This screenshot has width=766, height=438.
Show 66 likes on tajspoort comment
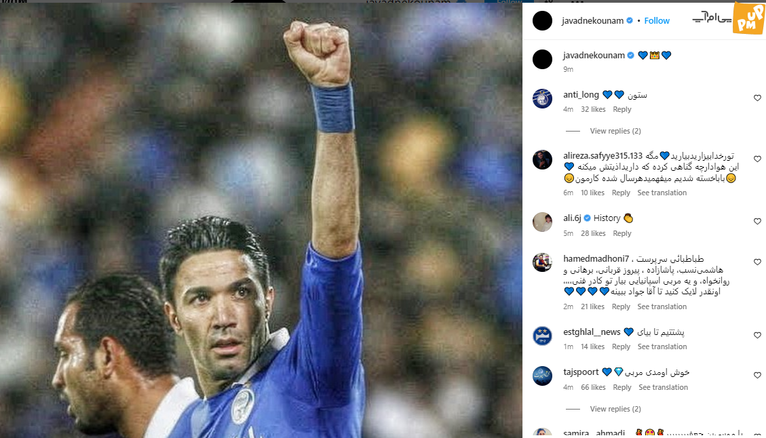593,387
